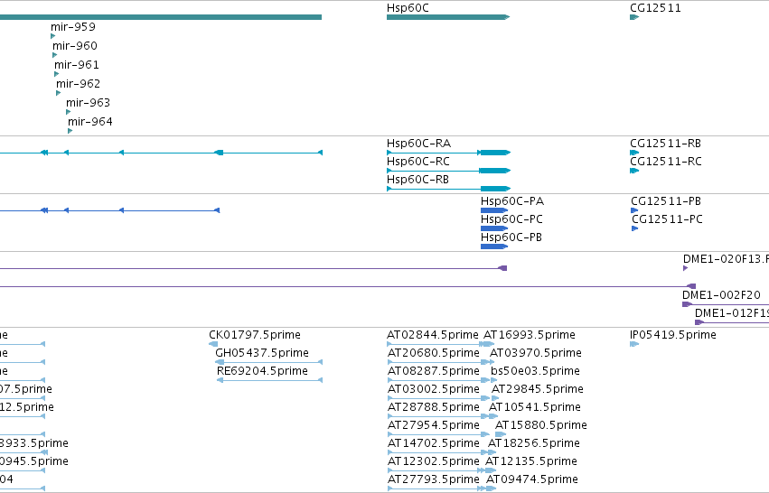This screenshot has width=769, height=493.
Task: Click the mir-963 label
Action: pyautogui.click(x=89, y=103)
